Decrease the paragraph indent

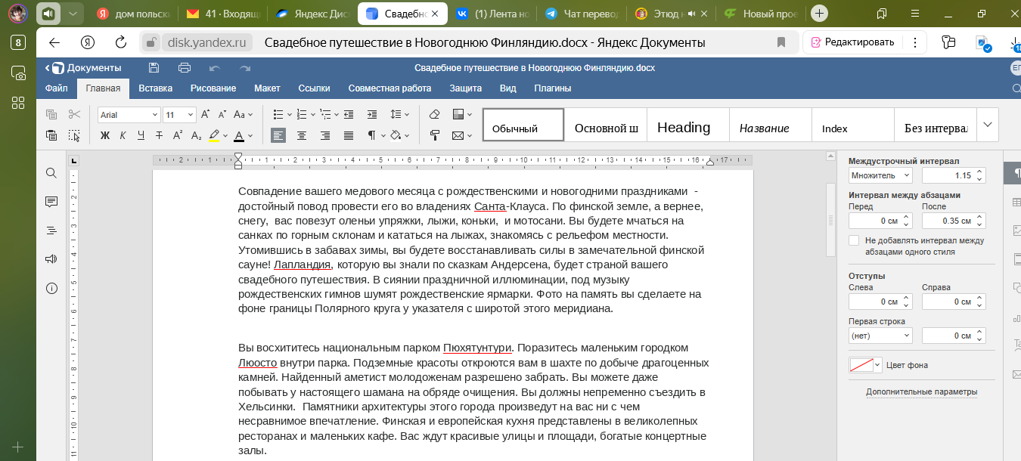click(x=349, y=115)
